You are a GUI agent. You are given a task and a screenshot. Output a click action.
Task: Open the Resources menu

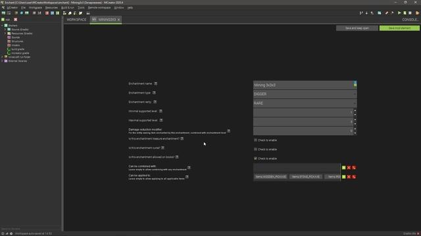(x=51, y=8)
